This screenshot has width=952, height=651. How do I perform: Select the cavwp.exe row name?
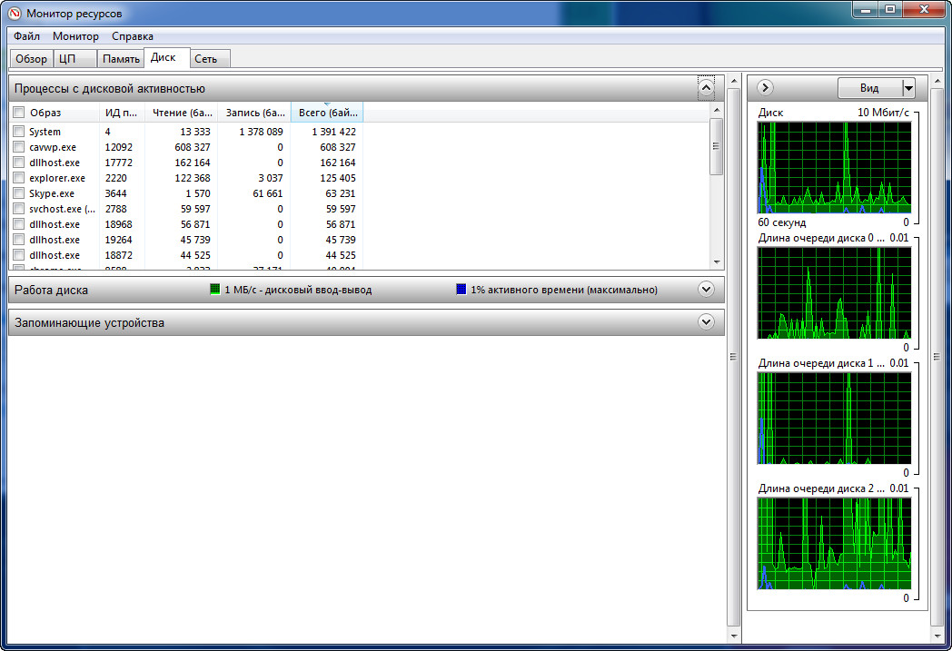[x=53, y=147]
